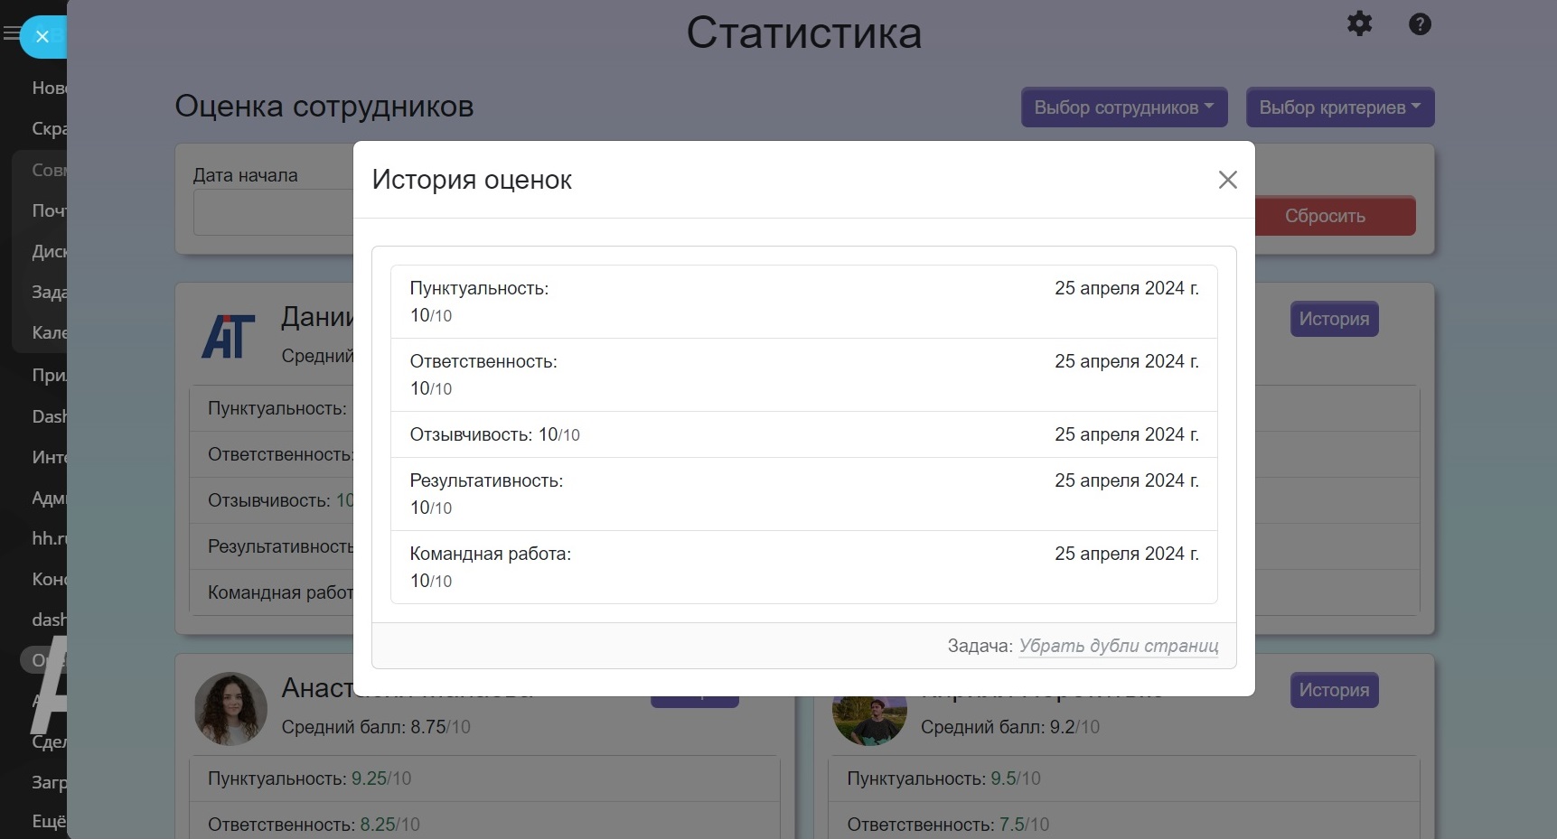The width and height of the screenshot is (1557, 839).
Task: Click the curly-haired woman's profile photo
Action: [x=230, y=709]
